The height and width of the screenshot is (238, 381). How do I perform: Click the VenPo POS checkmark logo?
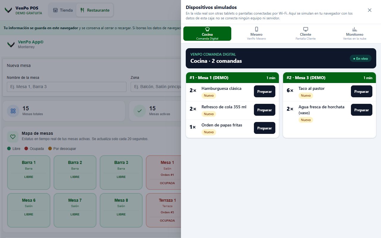click(9, 10)
